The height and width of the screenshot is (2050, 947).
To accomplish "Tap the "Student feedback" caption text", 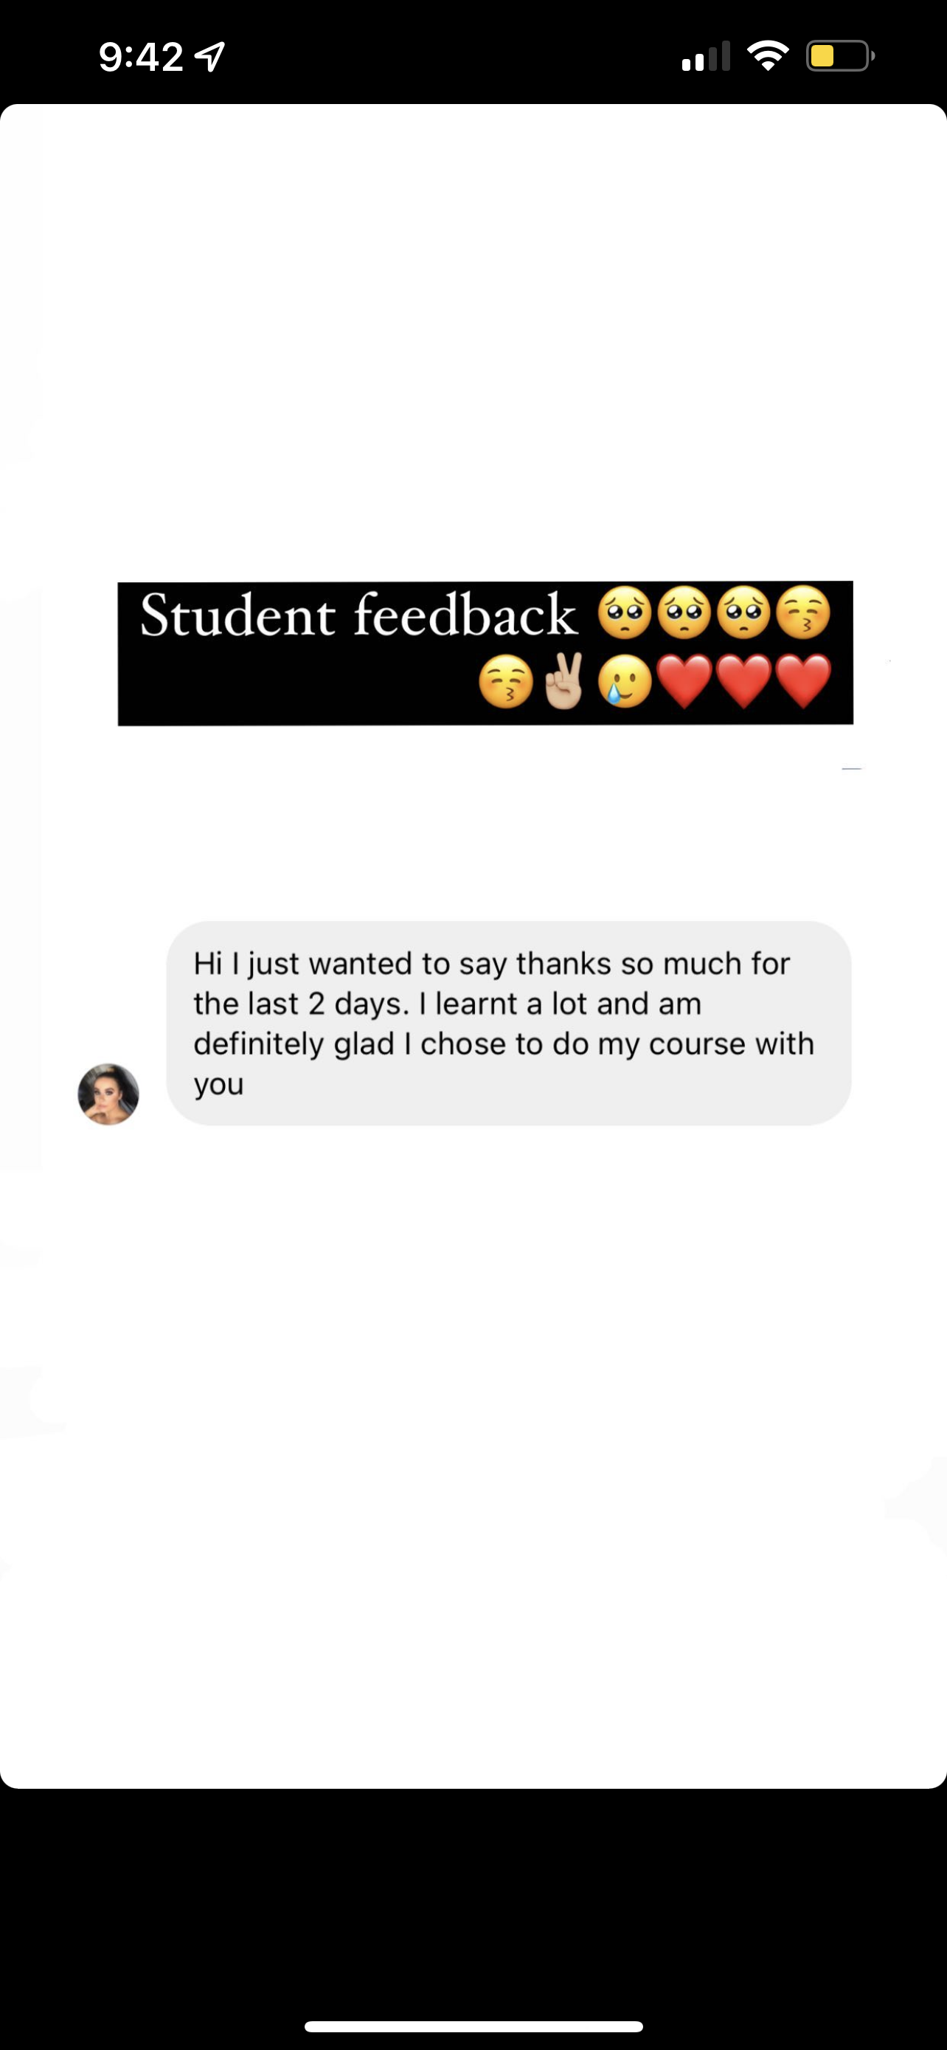I will [x=358, y=615].
